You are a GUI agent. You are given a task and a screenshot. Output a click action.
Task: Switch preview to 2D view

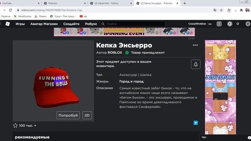[87, 115]
